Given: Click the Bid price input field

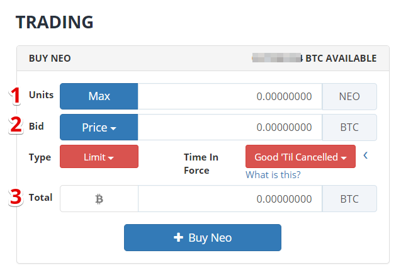Looking at the screenshot, I should tap(230, 127).
